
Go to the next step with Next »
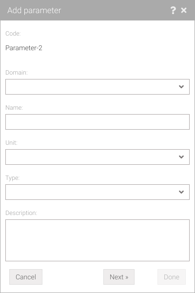tap(119, 277)
